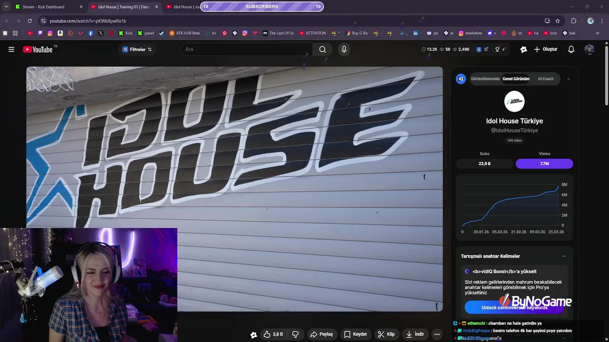Click the Kaydet save button
This screenshot has height=342, width=609.
(x=355, y=334)
